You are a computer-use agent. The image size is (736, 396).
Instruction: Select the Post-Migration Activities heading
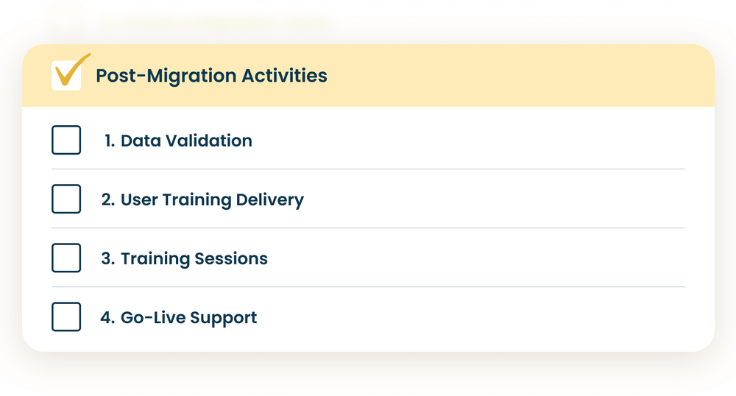(x=211, y=76)
